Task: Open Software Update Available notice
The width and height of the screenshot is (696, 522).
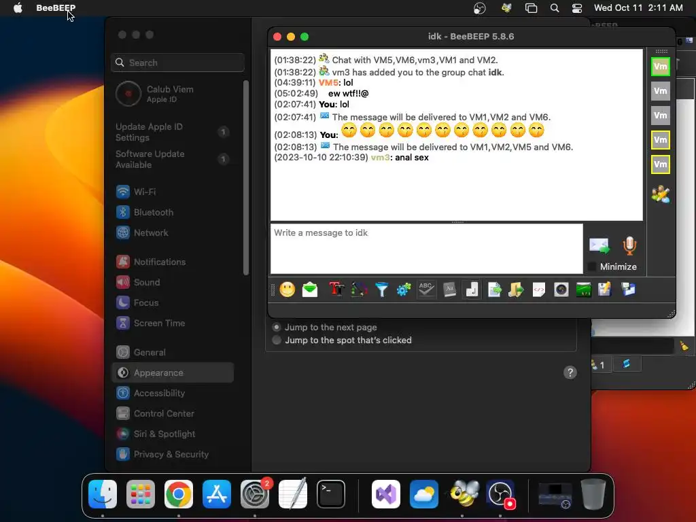Action: coord(172,159)
